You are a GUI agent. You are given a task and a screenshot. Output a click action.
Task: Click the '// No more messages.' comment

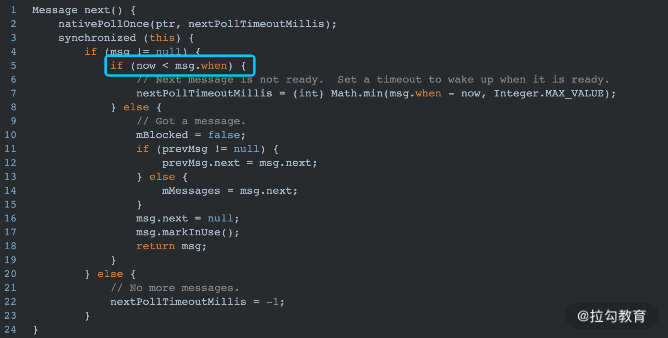click(175, 288)
